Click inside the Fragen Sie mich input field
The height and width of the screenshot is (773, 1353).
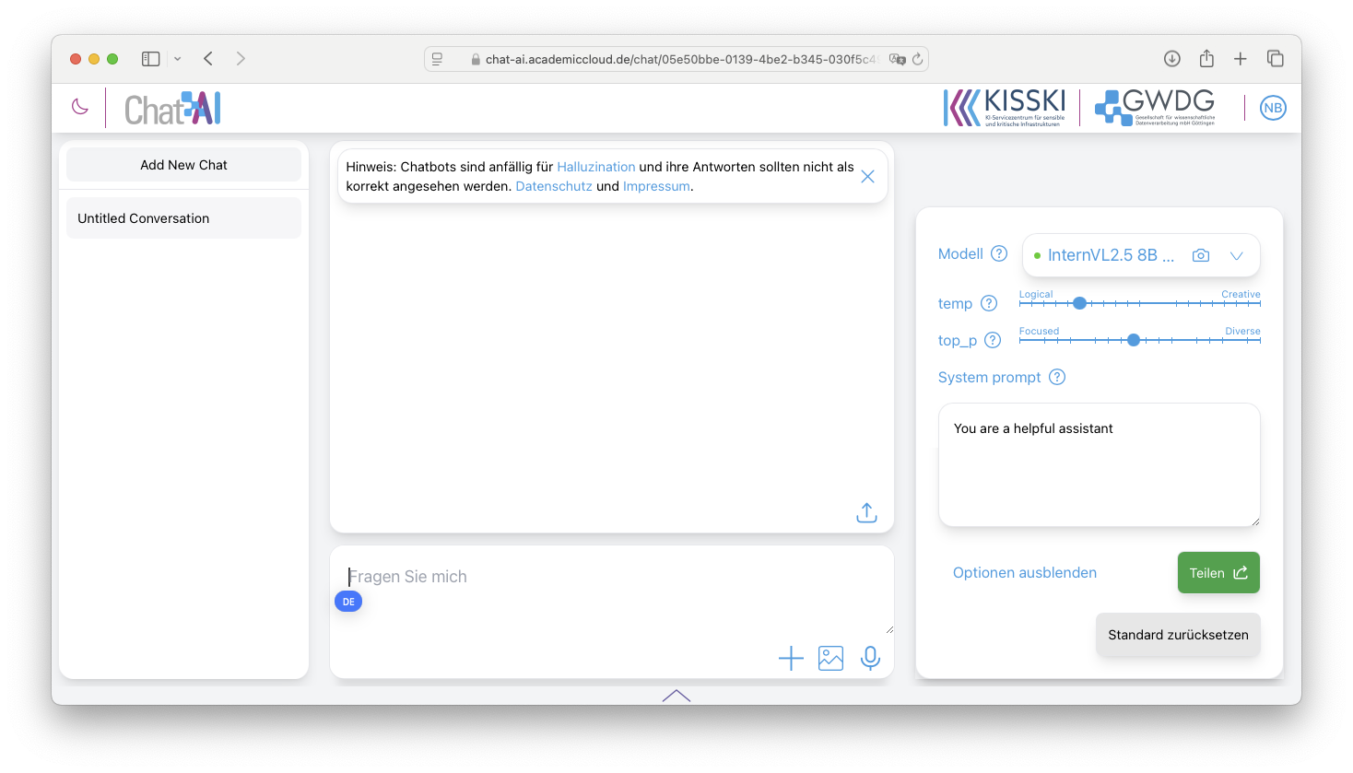(553, 576)
